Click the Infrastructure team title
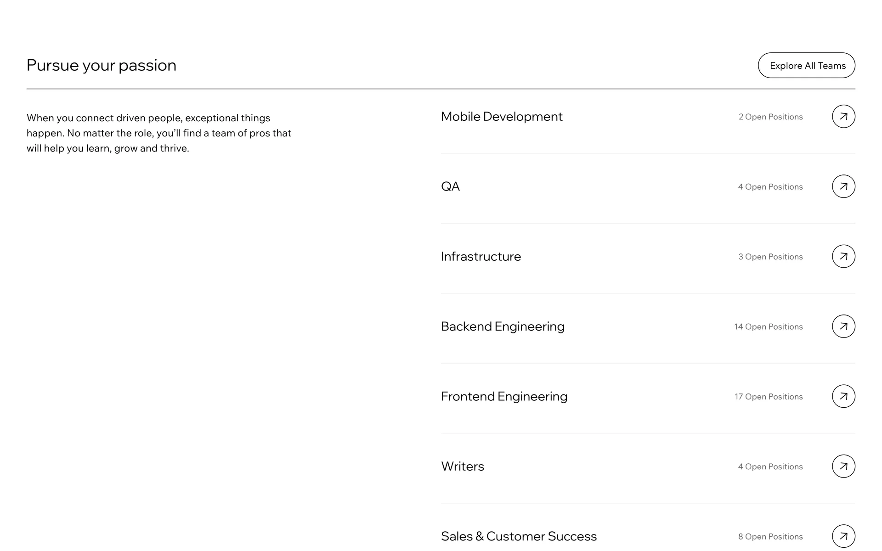This screenshot has width=882, height=551. [x=481, y=256]
